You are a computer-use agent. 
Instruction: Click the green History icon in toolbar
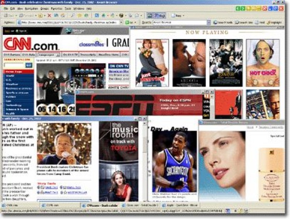(x=87, y=15)
